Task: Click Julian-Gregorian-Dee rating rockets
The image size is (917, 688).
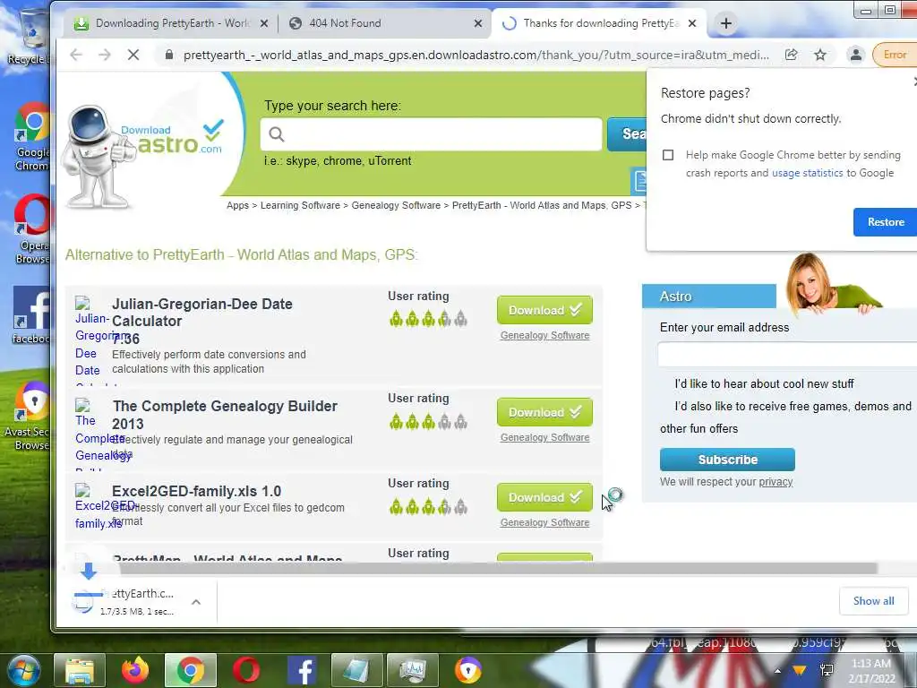Action: (428, 319)
